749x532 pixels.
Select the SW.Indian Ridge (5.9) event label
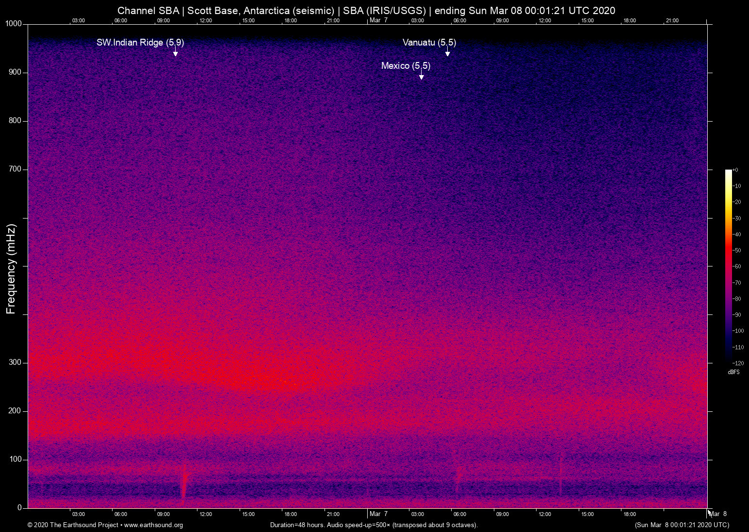click(x=140, y=43)
